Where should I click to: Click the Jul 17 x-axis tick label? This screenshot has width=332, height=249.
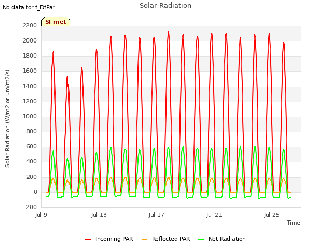pos(157,215)
